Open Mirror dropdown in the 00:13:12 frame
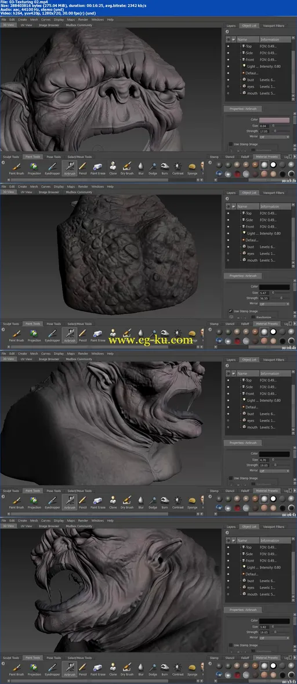Image resolution: width=297 pixels, height=684 pixels. coord(274,638)
